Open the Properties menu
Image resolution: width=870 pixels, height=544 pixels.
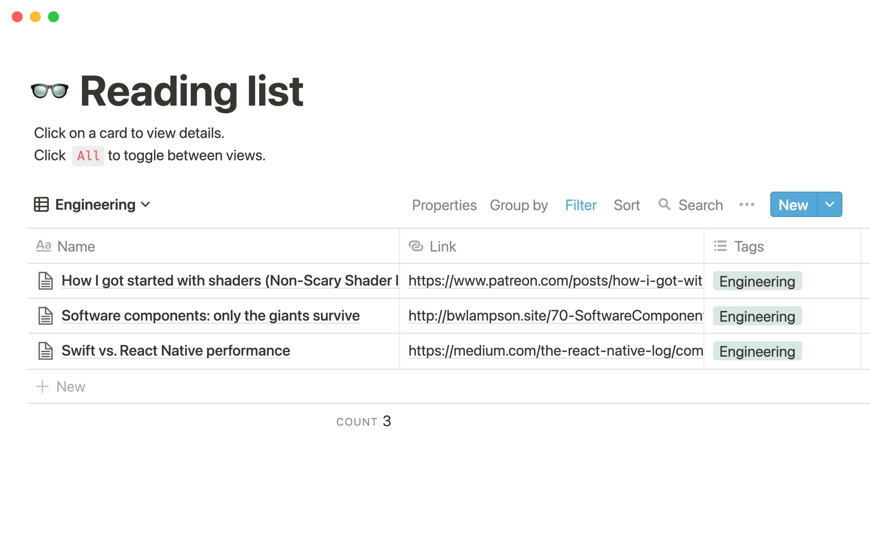tap(444, 205)
